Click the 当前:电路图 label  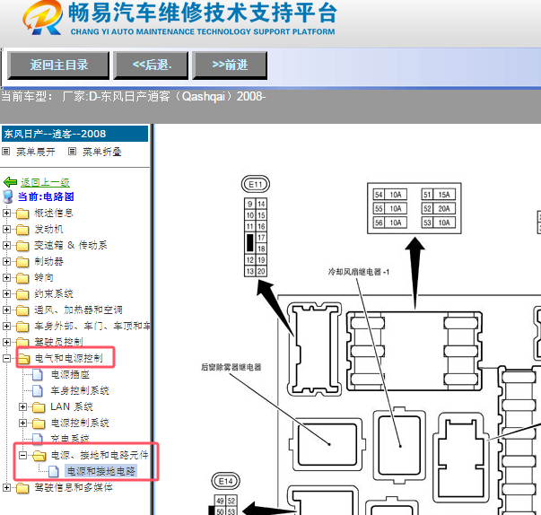[46, 196]
